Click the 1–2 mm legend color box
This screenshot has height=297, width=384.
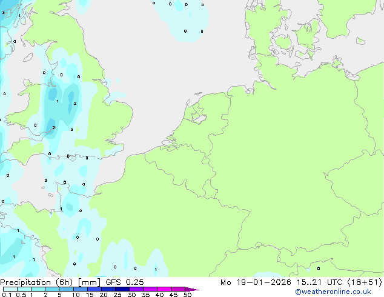pyautogui.click(x=38, y=289)
